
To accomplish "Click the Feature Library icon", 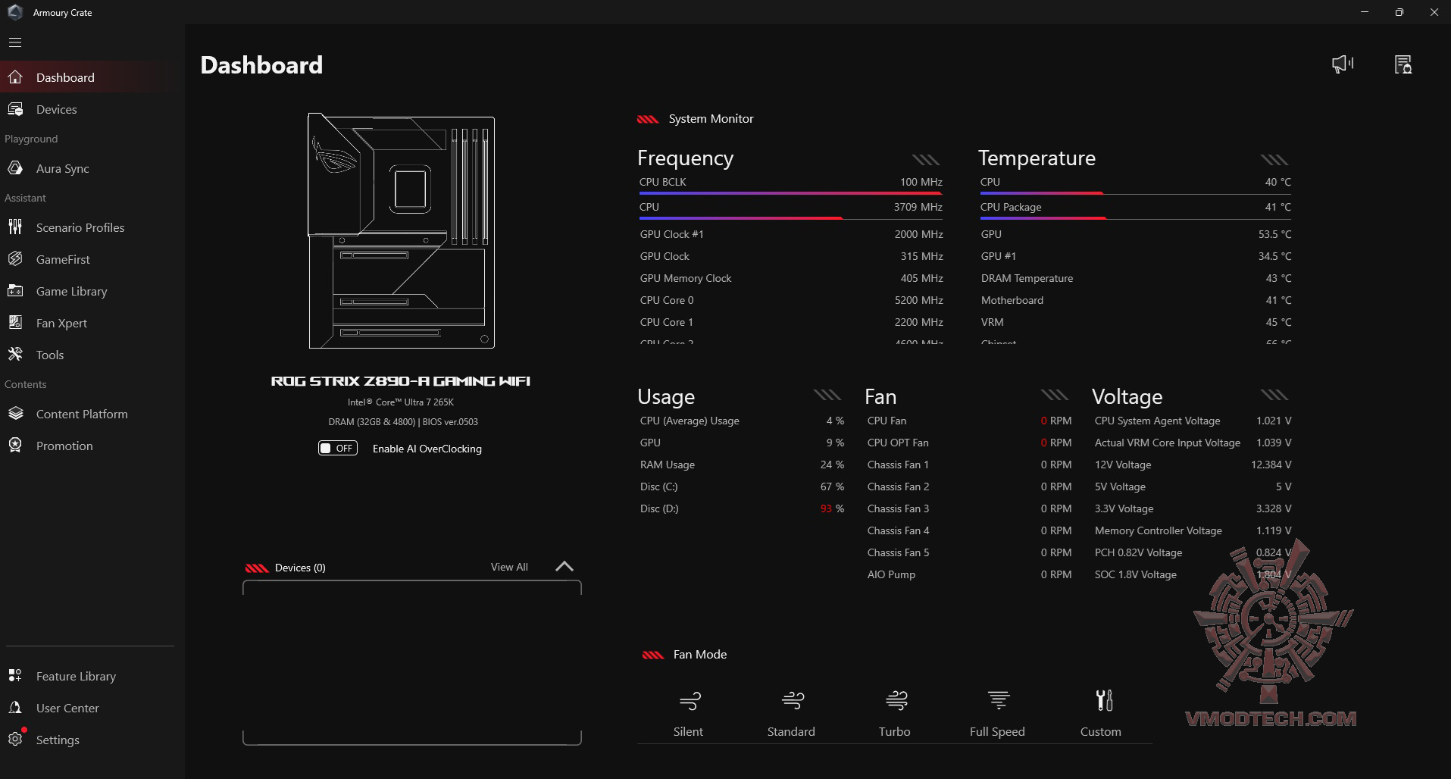I will coord(15,676).
